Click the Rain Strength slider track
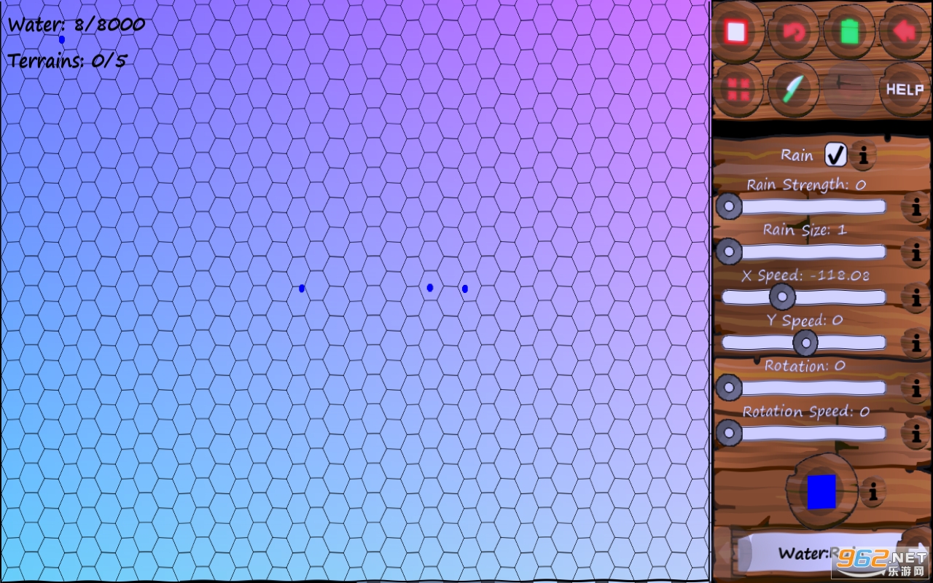The height and width of the screenshot is (583, 933). pyautogui.click(x=803, y=207)
